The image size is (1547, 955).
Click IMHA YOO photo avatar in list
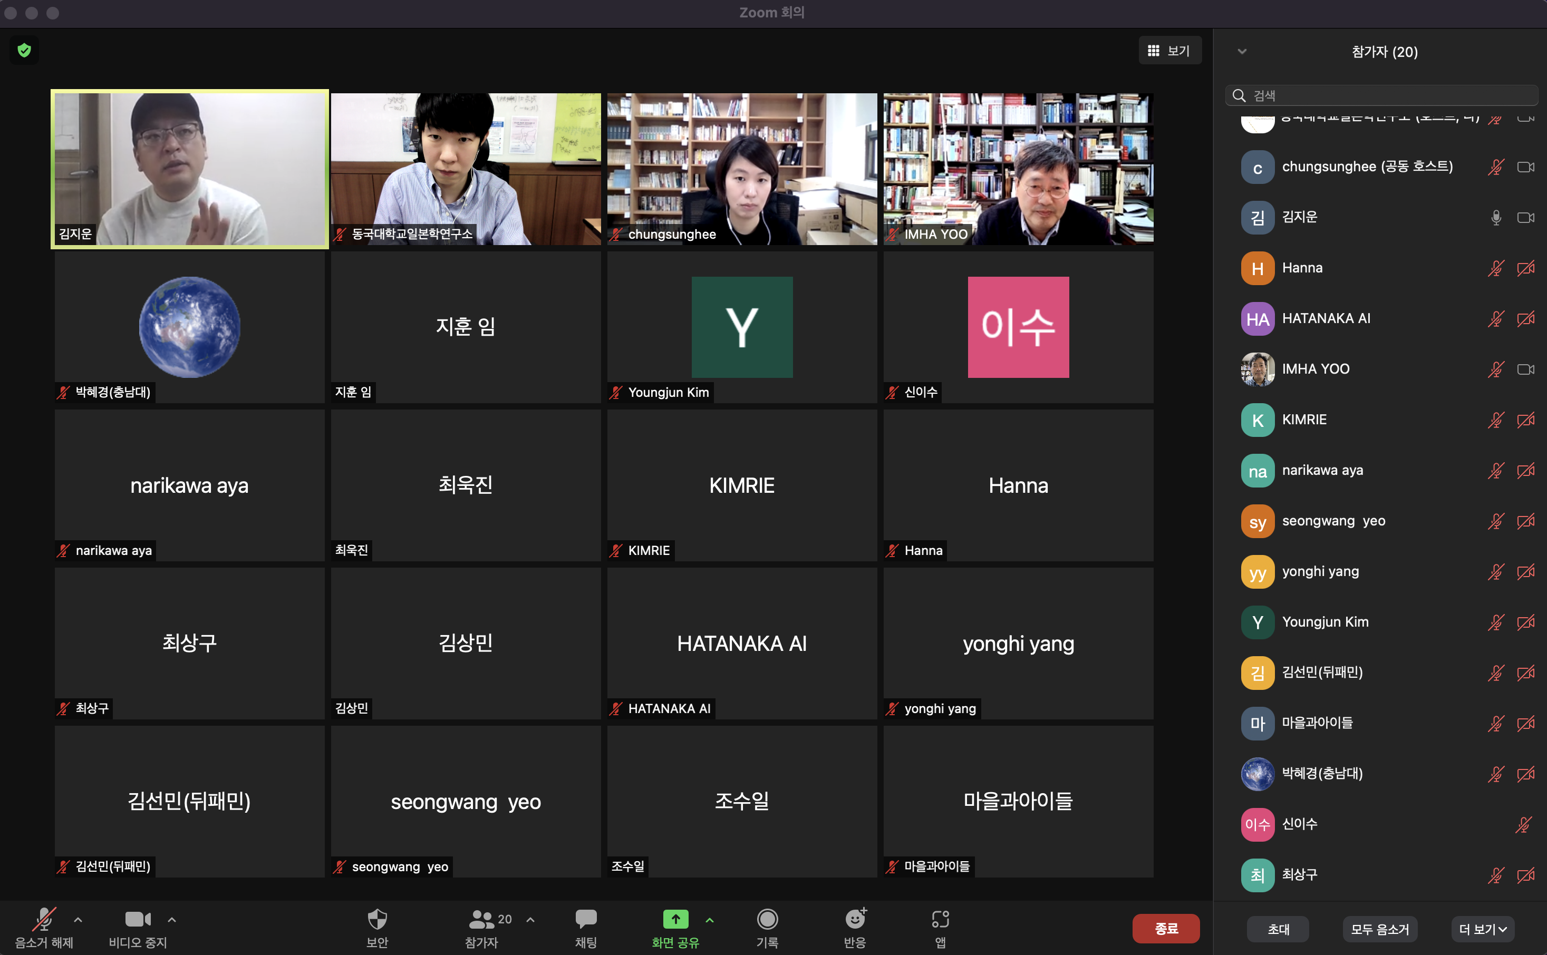(1257, 369)
